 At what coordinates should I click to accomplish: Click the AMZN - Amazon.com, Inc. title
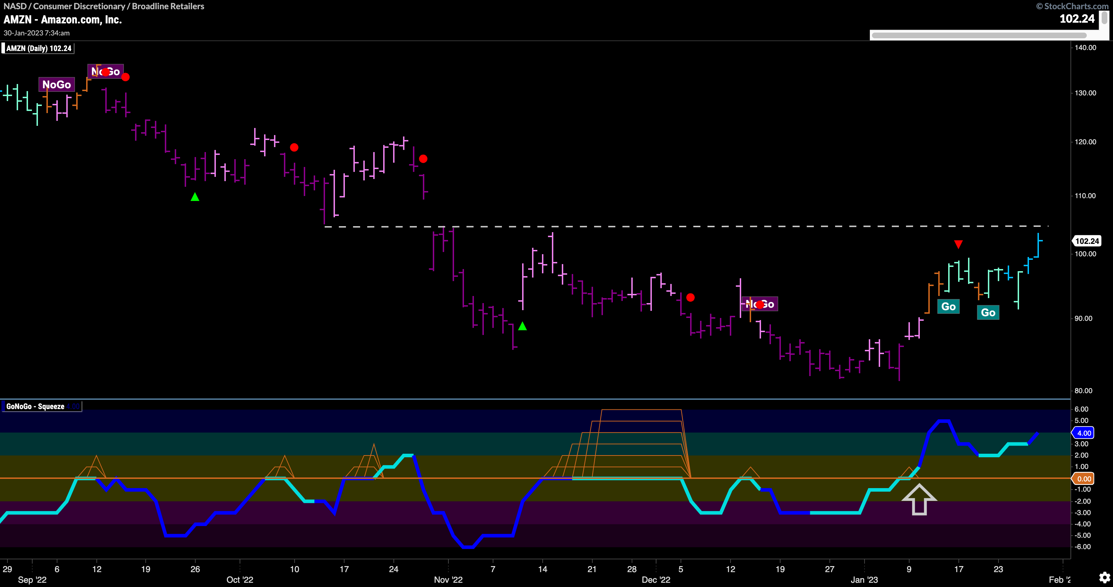63,19
